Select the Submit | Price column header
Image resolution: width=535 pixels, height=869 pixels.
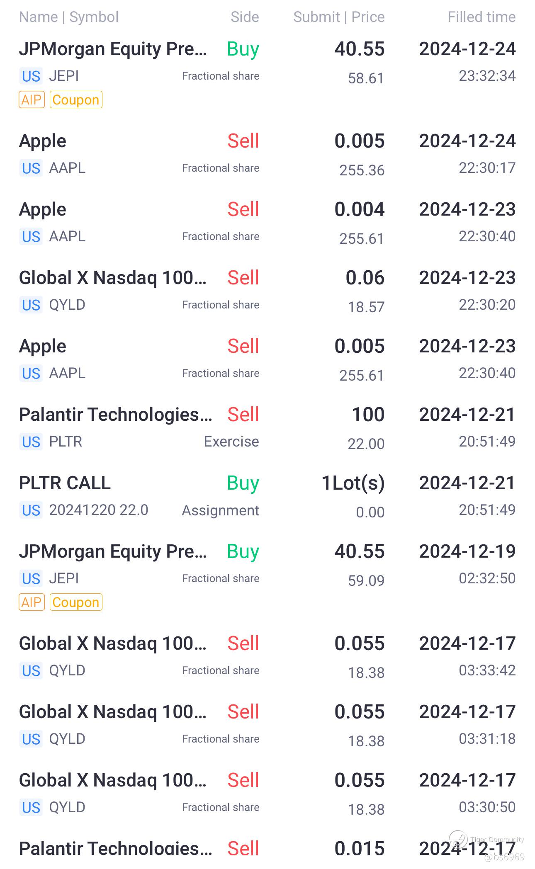pyautogui.click(x=339, y=17)
